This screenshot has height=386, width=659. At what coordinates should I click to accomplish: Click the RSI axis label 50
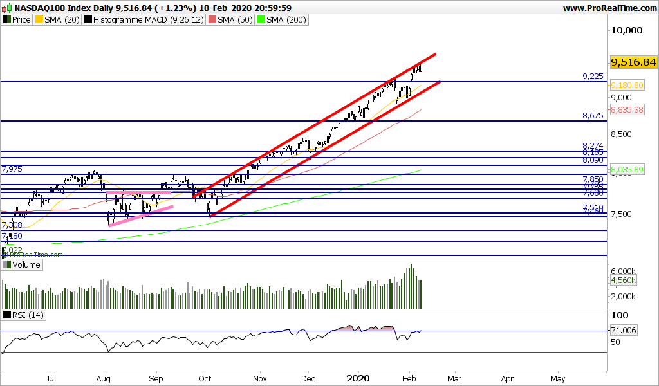[615, 342]
